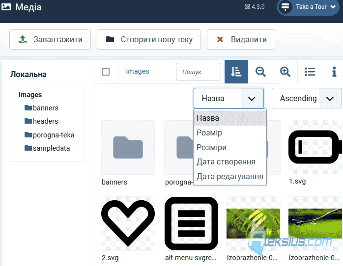
Task: Select the porogna-teka folder thumbnail
Action: pos(179,147)
